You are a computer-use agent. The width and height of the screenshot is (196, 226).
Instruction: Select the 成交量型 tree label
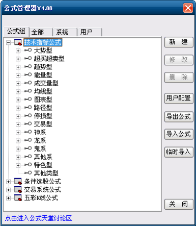coord(46,83)
